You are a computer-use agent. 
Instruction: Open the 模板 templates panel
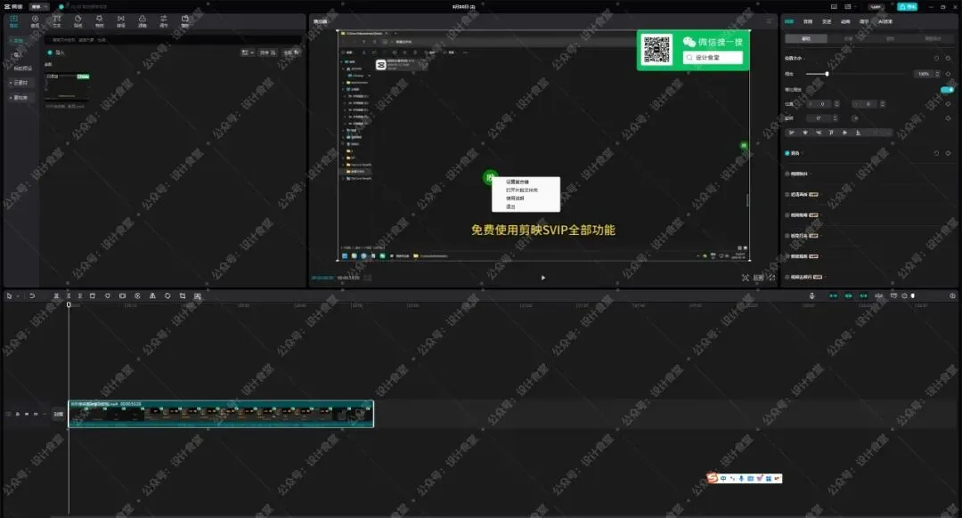[184, 21]
